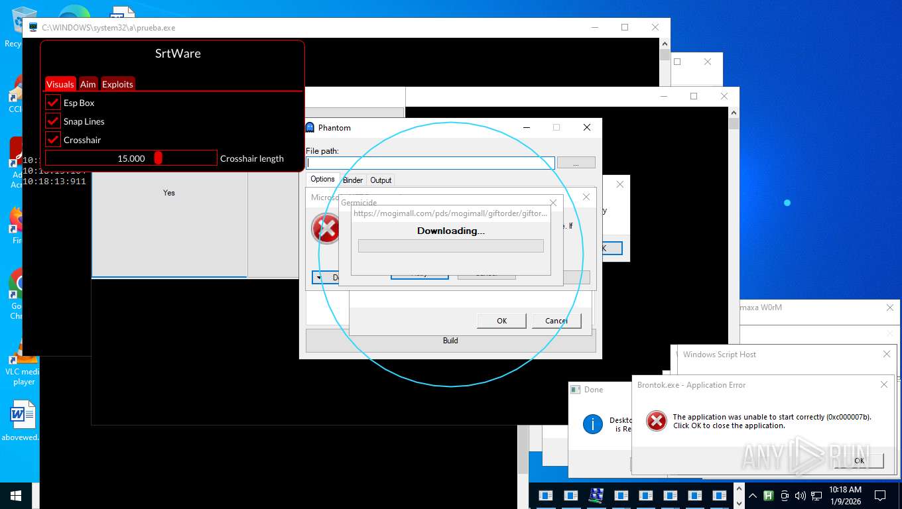Click the '...' browse button in Phantom
Viewport: 902px width, 509px height.
[576, 162]
